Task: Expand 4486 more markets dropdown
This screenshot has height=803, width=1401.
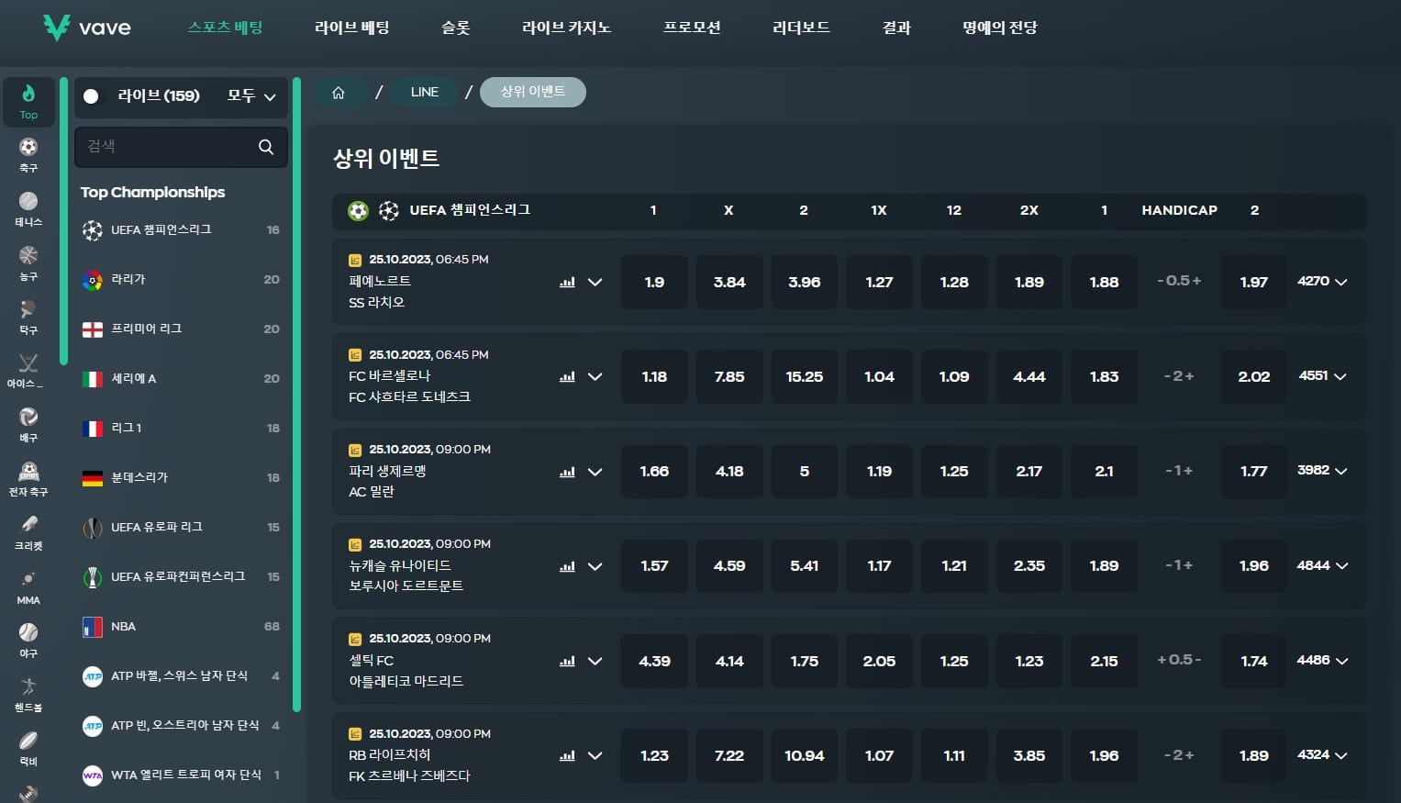Action: coord(1322,661)
